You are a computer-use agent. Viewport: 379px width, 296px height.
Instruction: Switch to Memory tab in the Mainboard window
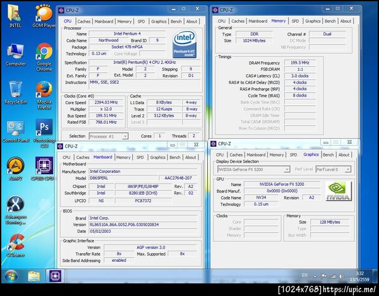[x=123, y=157]
